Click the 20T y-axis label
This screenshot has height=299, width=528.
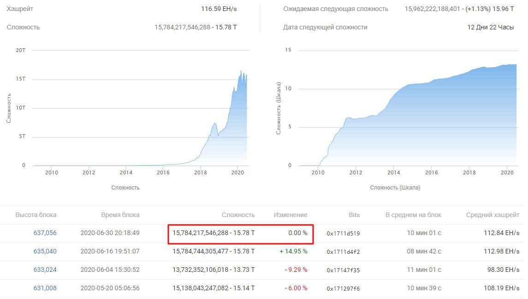tap(21, 50)
